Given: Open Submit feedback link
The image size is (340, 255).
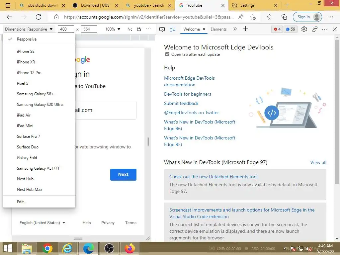Looking at the screenshot, I should pyautogui.click(x=181, y=104).
